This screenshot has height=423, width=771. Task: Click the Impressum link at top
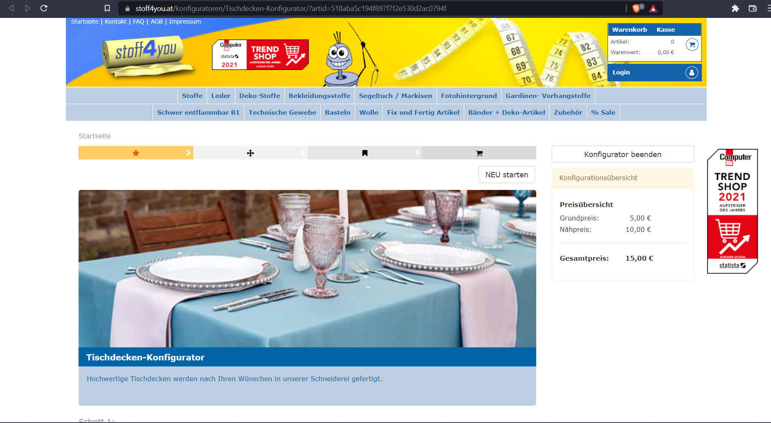coord(185,22)
